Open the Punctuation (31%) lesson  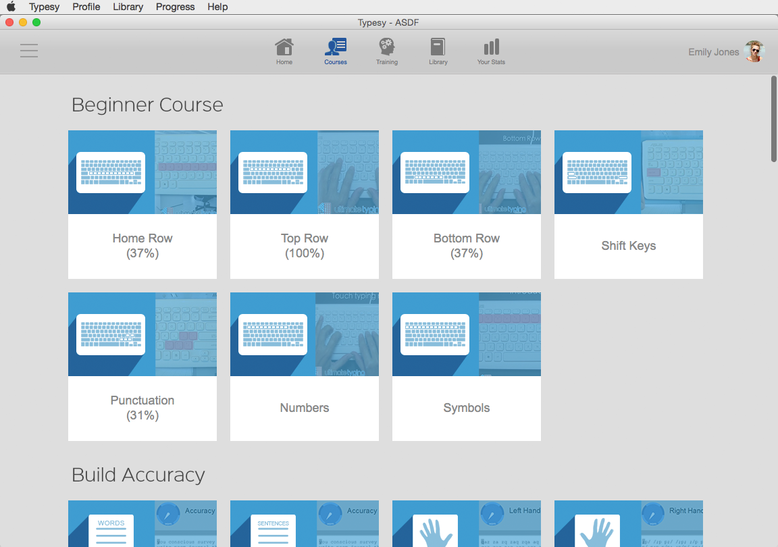(x=142, y=408)
